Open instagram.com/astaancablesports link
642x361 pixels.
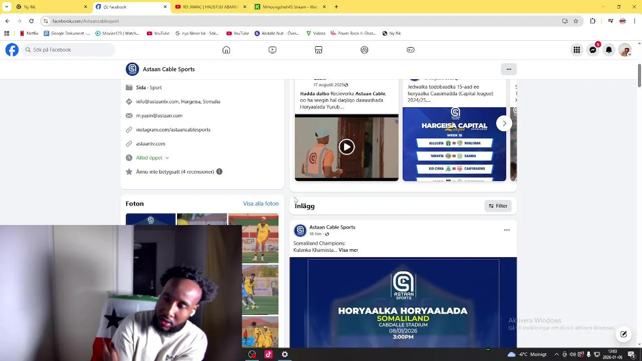(173, 129)
